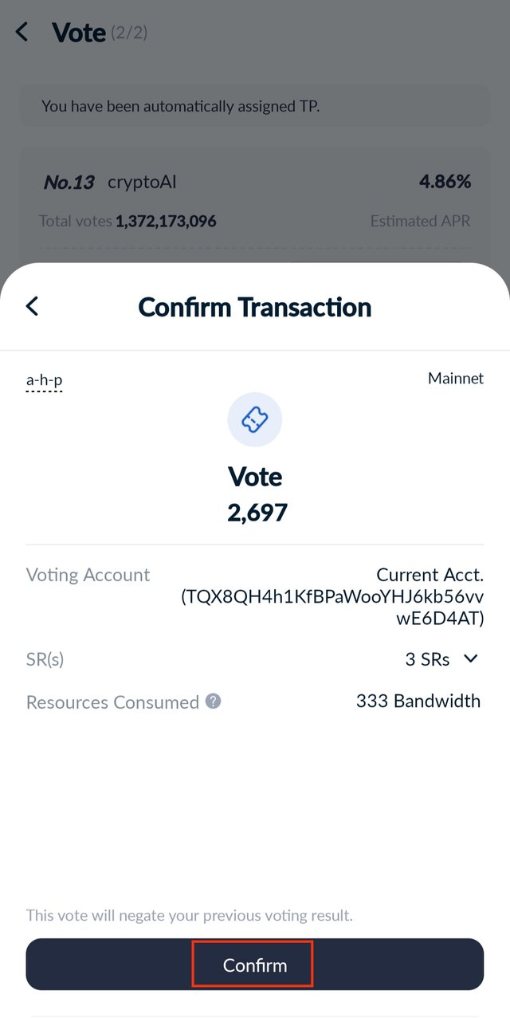Tap the Mainnet network label

(x=456, y=378)
